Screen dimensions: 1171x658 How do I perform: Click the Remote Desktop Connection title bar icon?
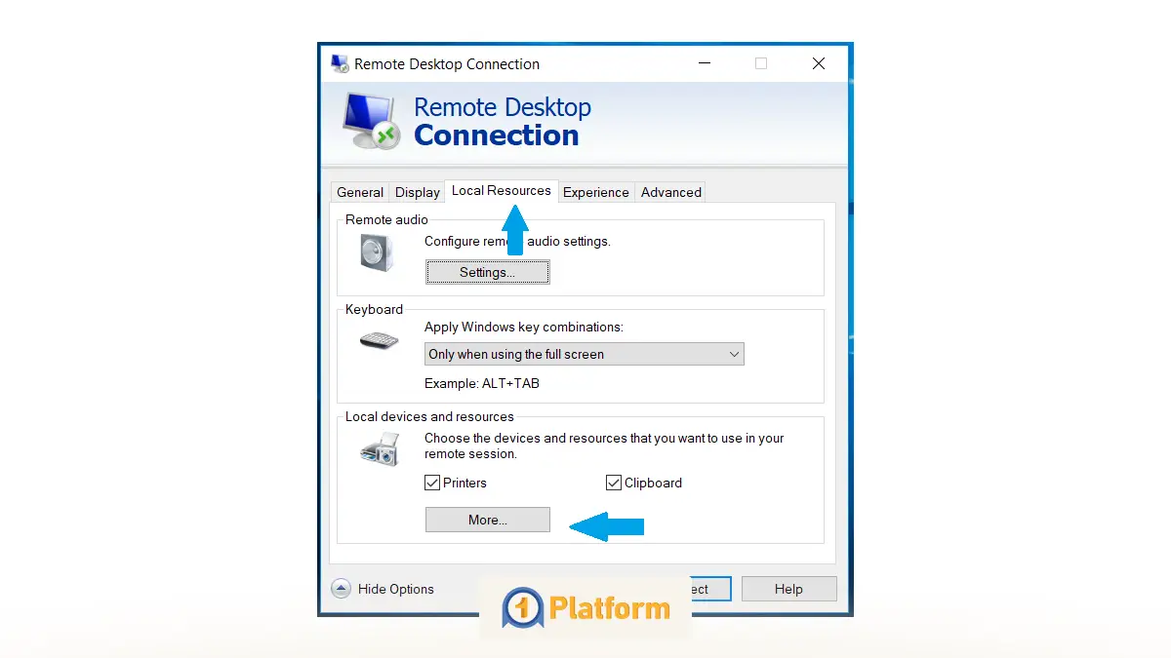340,63
